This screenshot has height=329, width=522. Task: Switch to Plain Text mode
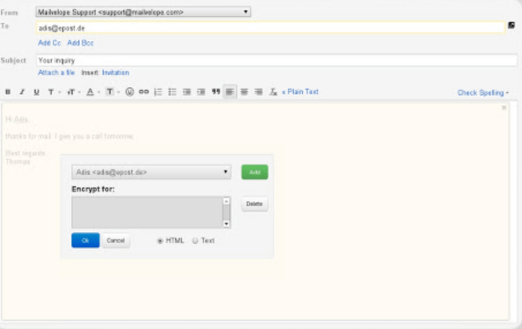[300, 91]
